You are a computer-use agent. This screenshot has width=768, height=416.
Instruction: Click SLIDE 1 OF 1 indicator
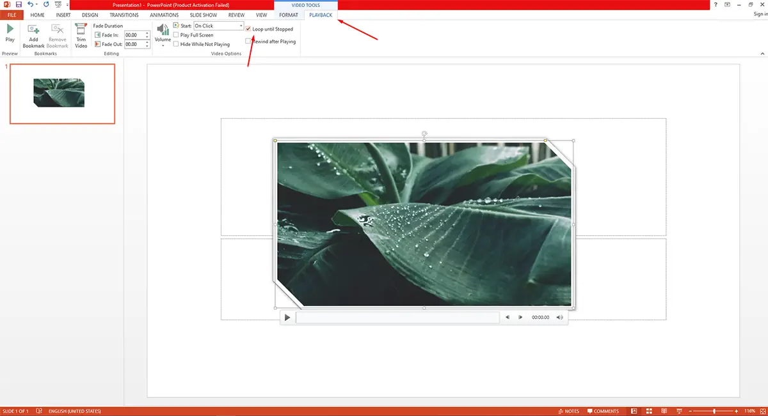coord(15,411)
